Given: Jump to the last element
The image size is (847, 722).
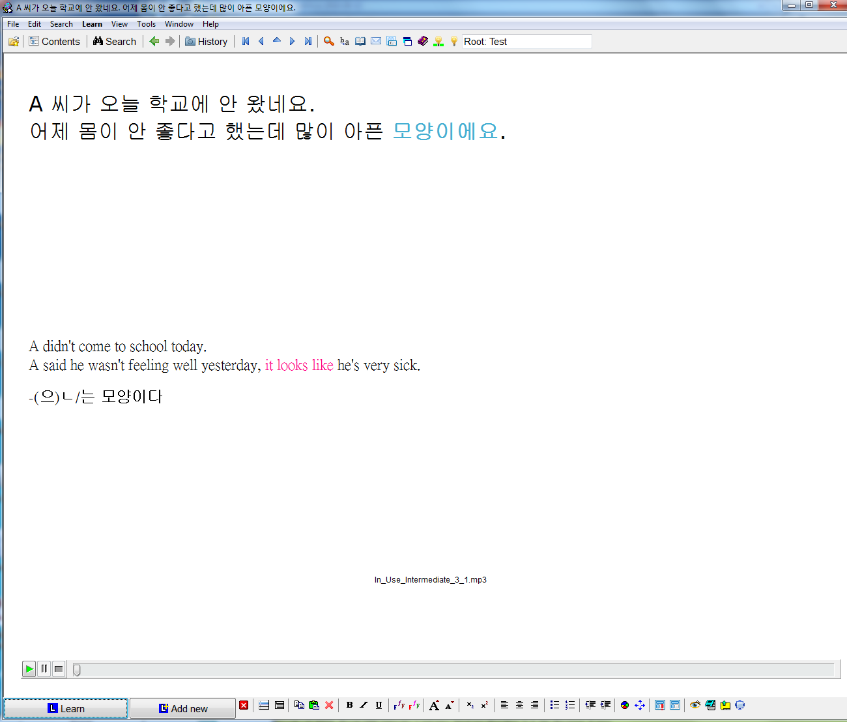Looking at the screenshot, I should click(308, 41).
